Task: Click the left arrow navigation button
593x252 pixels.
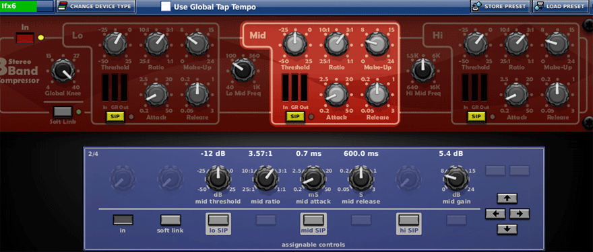Action: point(495,214)
